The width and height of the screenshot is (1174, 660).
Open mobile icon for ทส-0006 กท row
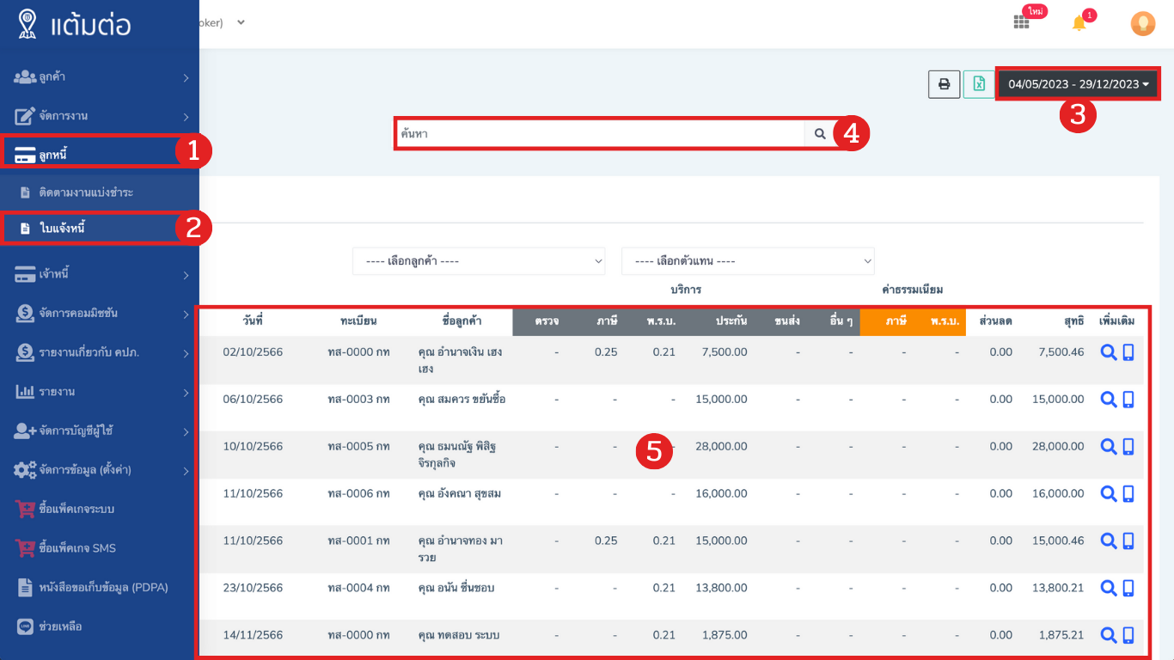point(1128,494)
